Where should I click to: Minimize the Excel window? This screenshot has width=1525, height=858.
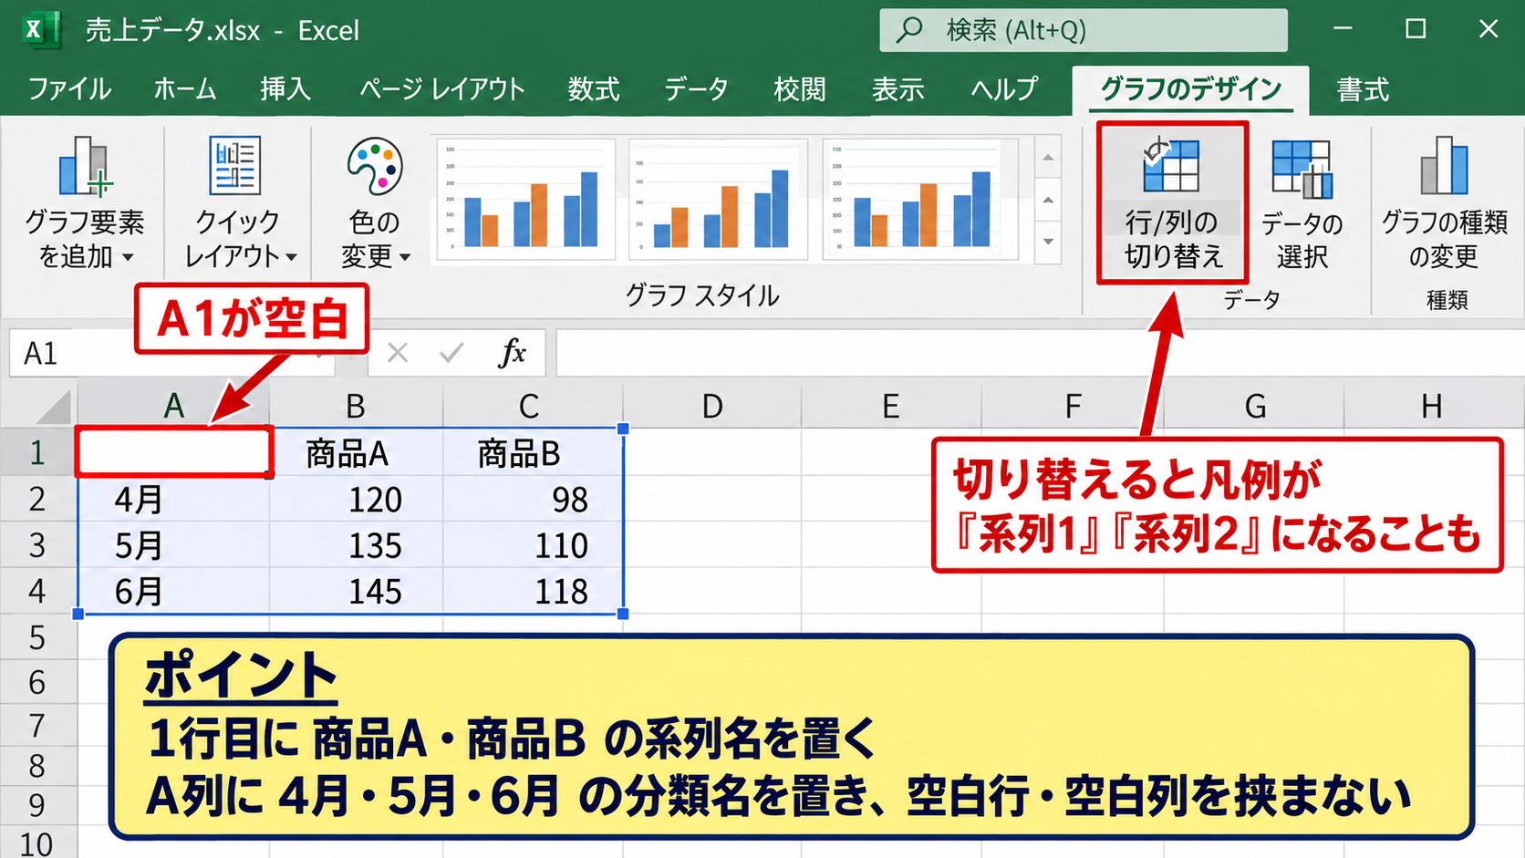click(1343, 29)
